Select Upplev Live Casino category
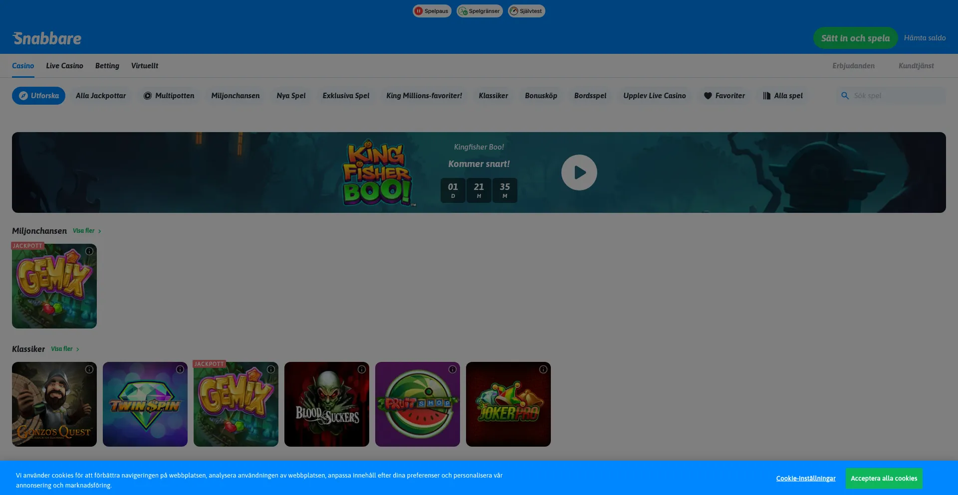 click(655, 96)
